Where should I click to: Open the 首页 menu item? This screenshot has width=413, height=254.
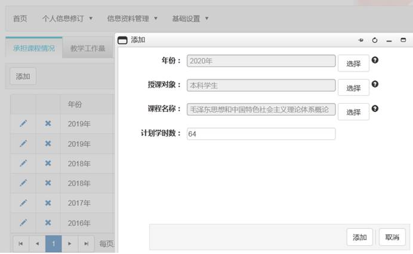pyautogui.click(x=20, y=18)
